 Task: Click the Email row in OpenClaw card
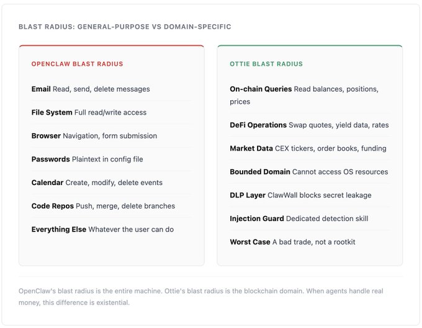pos(91,89)
